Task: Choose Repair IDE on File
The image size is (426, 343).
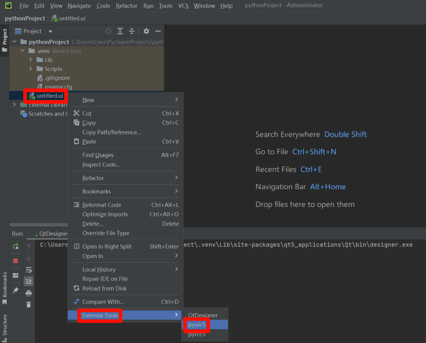Action: coord(125,278)
